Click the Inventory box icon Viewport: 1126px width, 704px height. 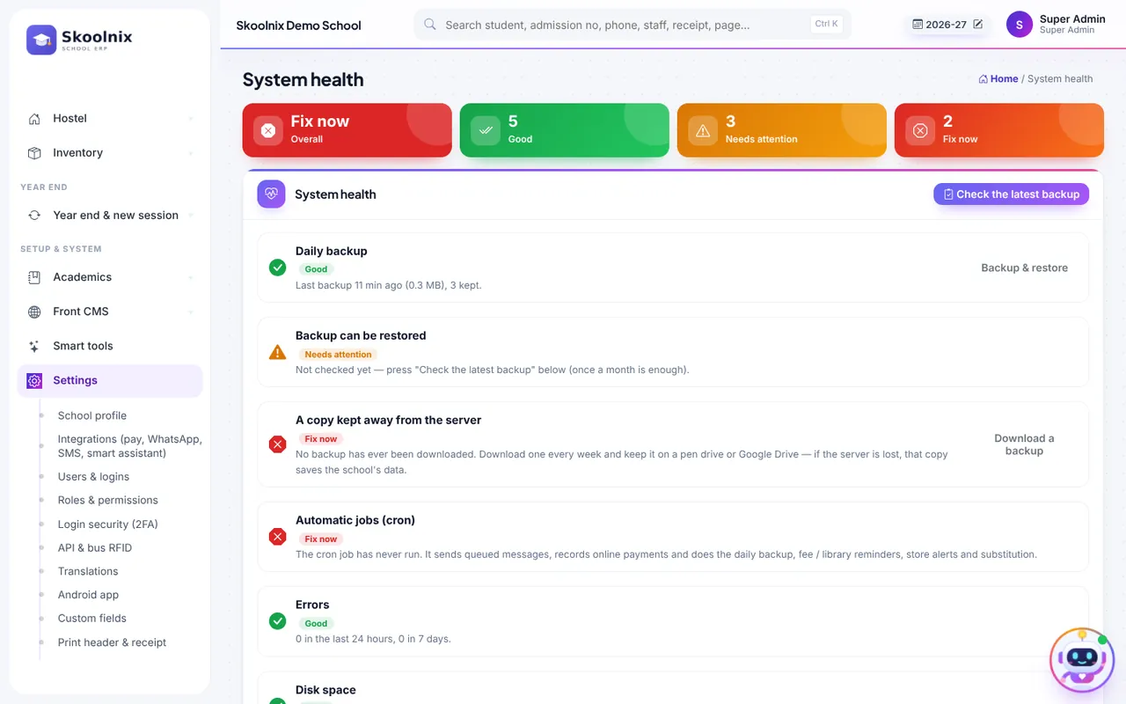coord(34,153)
